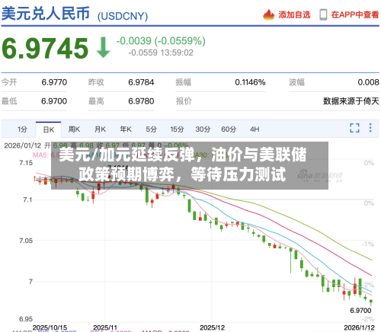The height and width of the screenshot is (332, 381).
Task: Add USDCNY via 添加自选 link
Action: (294, 14)
